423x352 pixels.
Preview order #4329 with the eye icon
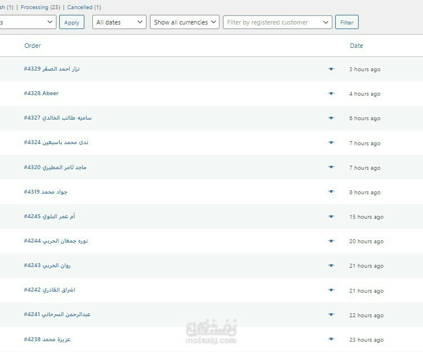coord(331,69)
